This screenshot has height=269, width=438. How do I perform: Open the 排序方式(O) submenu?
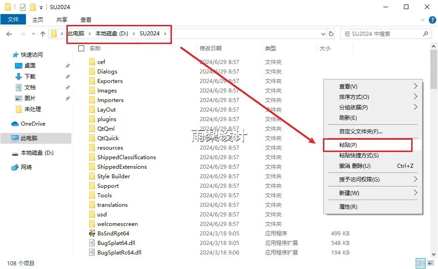373,97
